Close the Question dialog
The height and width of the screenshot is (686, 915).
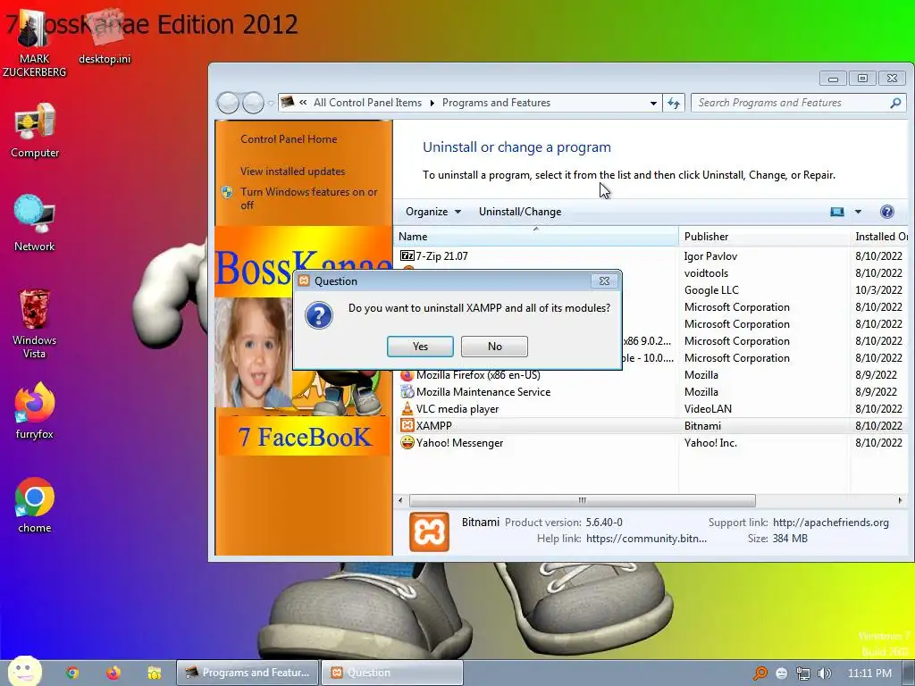(x=605, y=281)
